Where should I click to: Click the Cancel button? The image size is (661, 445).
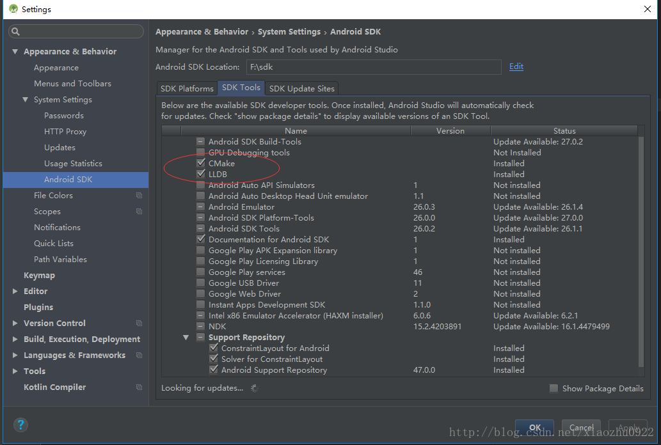(581, 427)
